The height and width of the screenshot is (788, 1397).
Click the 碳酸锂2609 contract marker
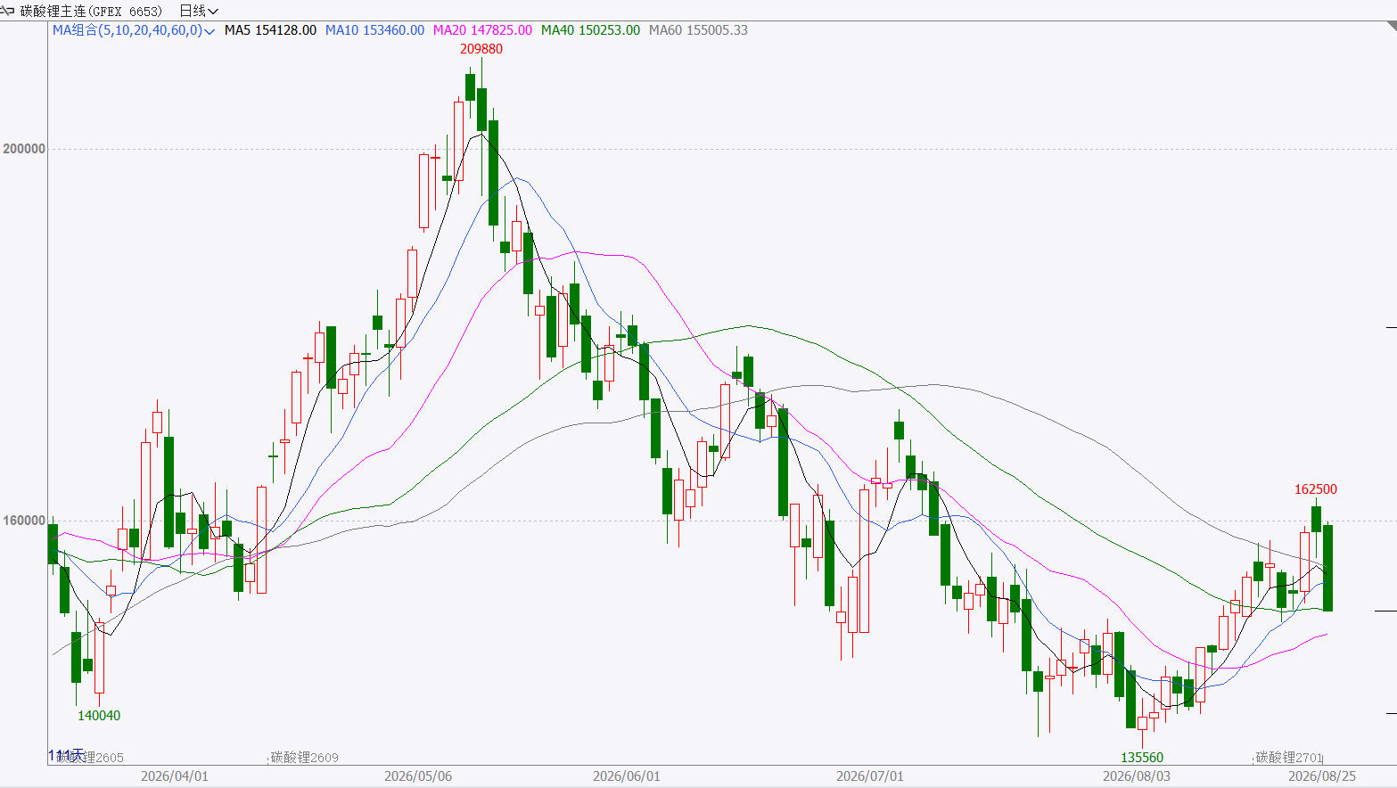[305, 758]
